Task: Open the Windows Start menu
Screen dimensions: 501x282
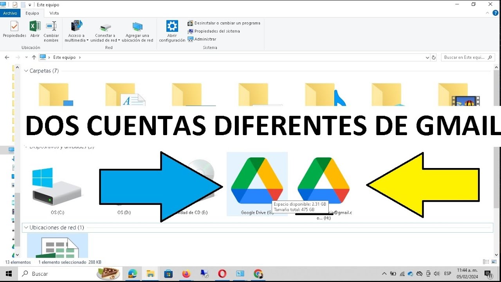Action: (x=9, y=274)
